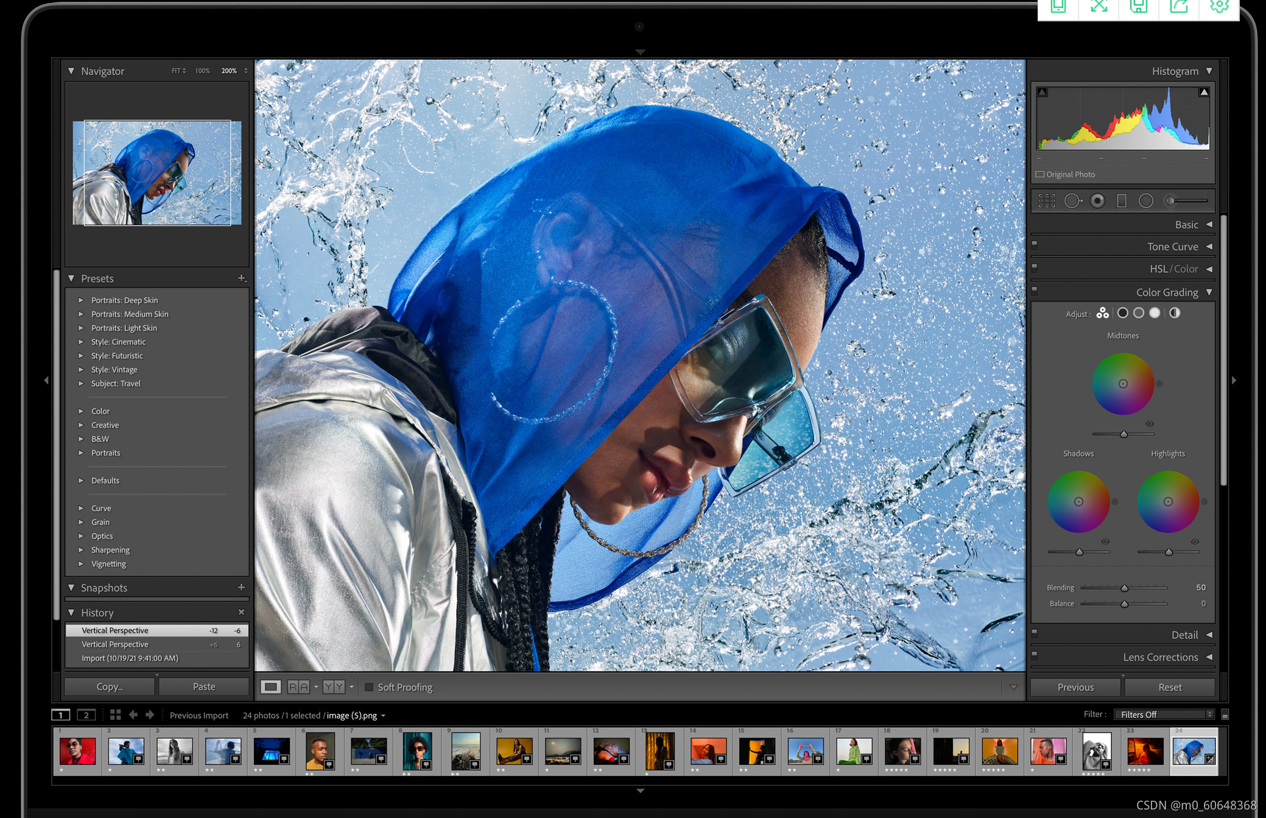Select the Adjustment Brush tool
Image resolution: width=1266 pixels, height=818 pixels.
tap(1186, 201)
